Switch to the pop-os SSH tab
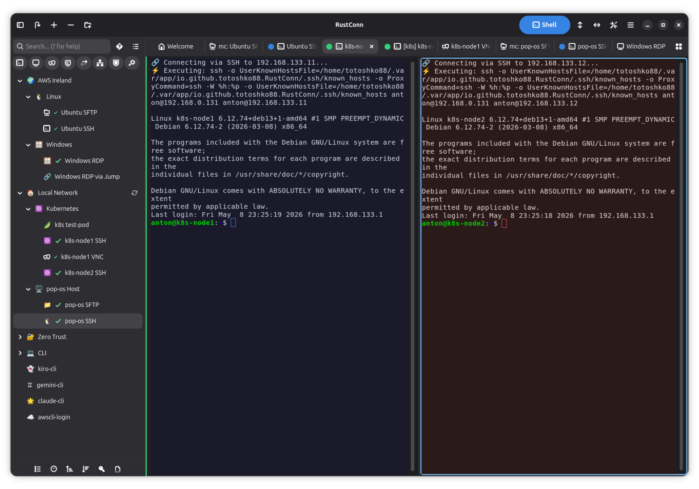The width and height of the screenshot is (699, 489). [584, 46]
